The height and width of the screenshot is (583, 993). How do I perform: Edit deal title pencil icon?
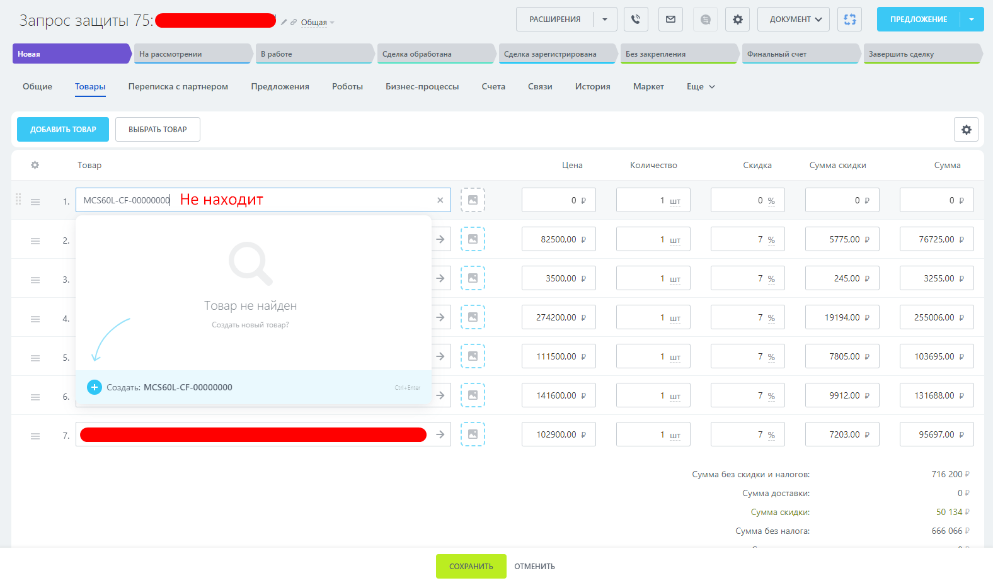(284, 22)
